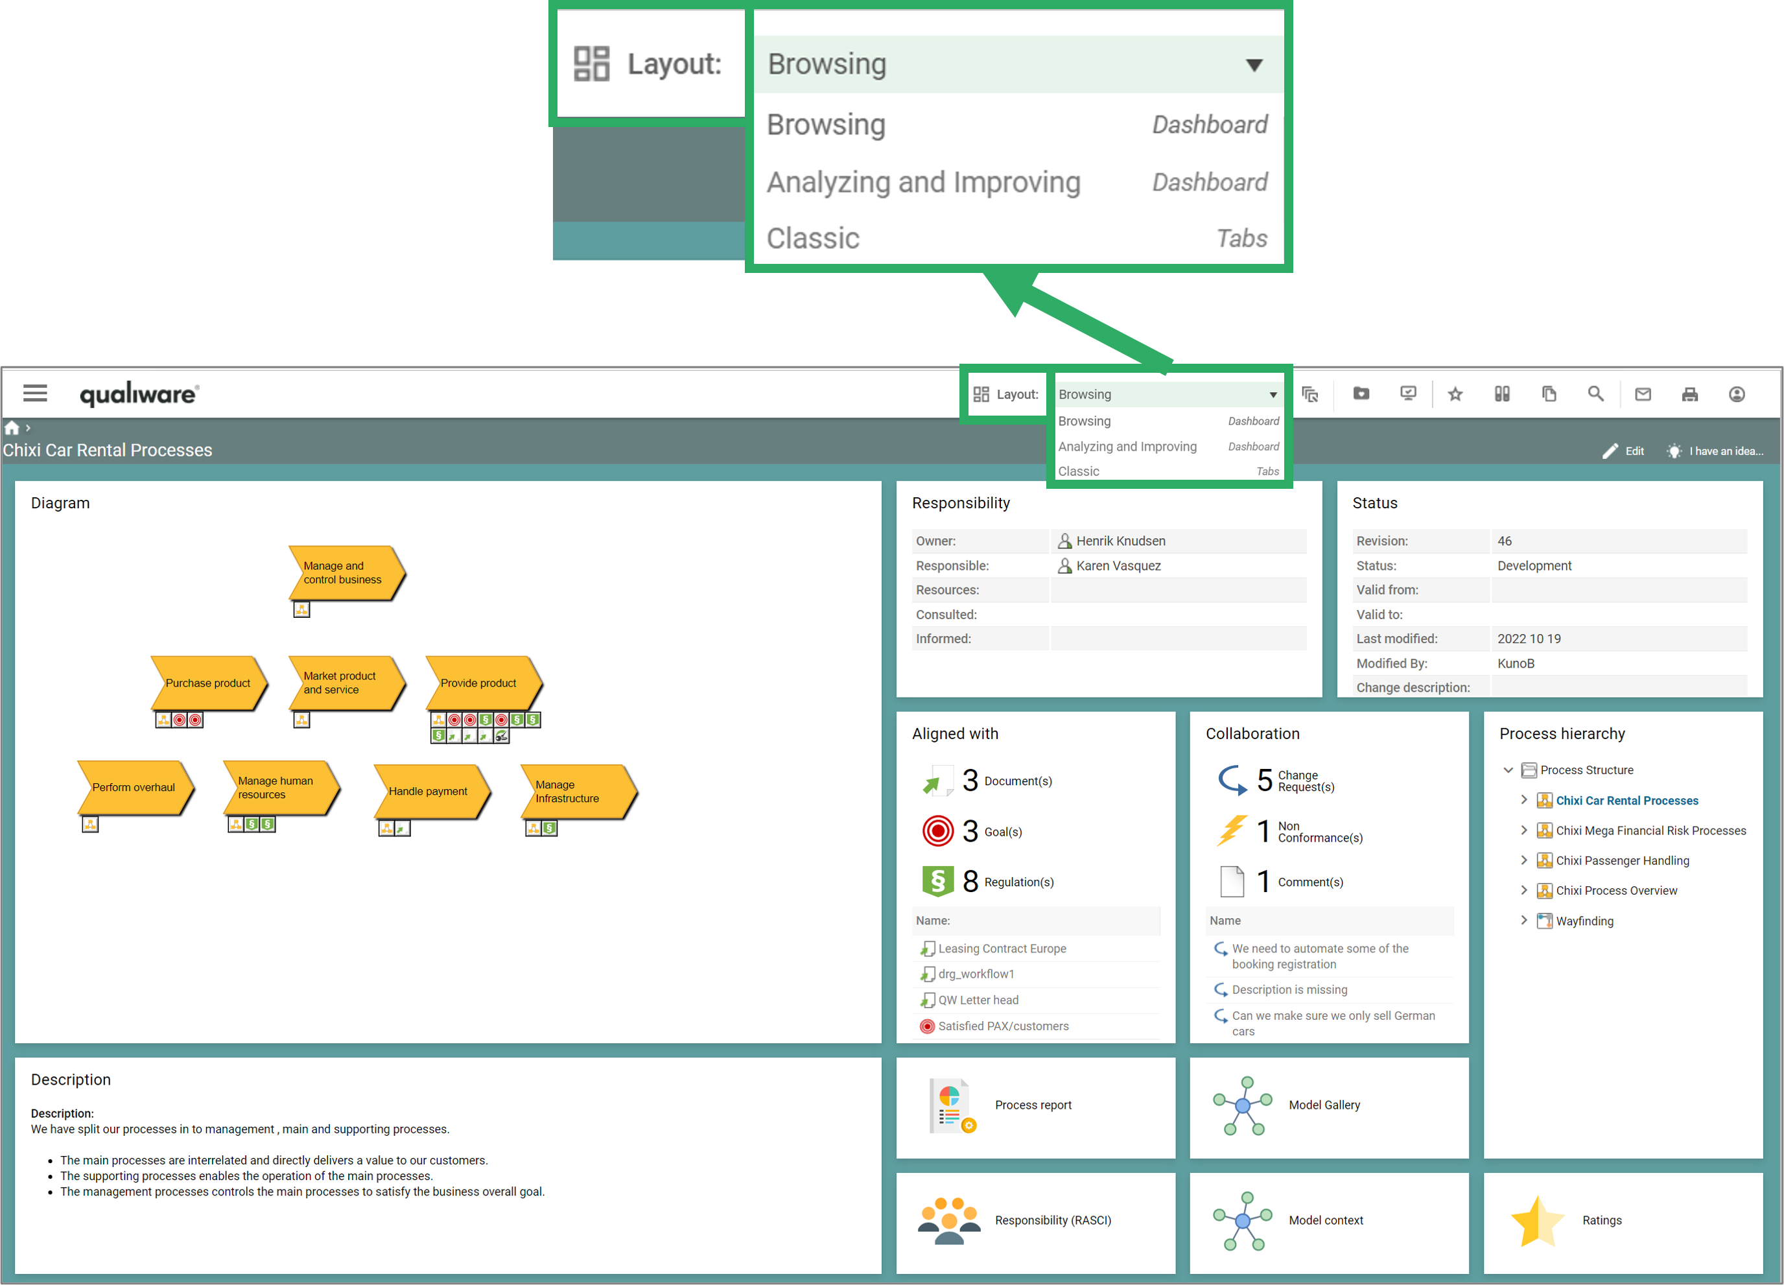1784x1285 pixels.
Task: Open the user account icon
Action: click(x=1737, y=394)
